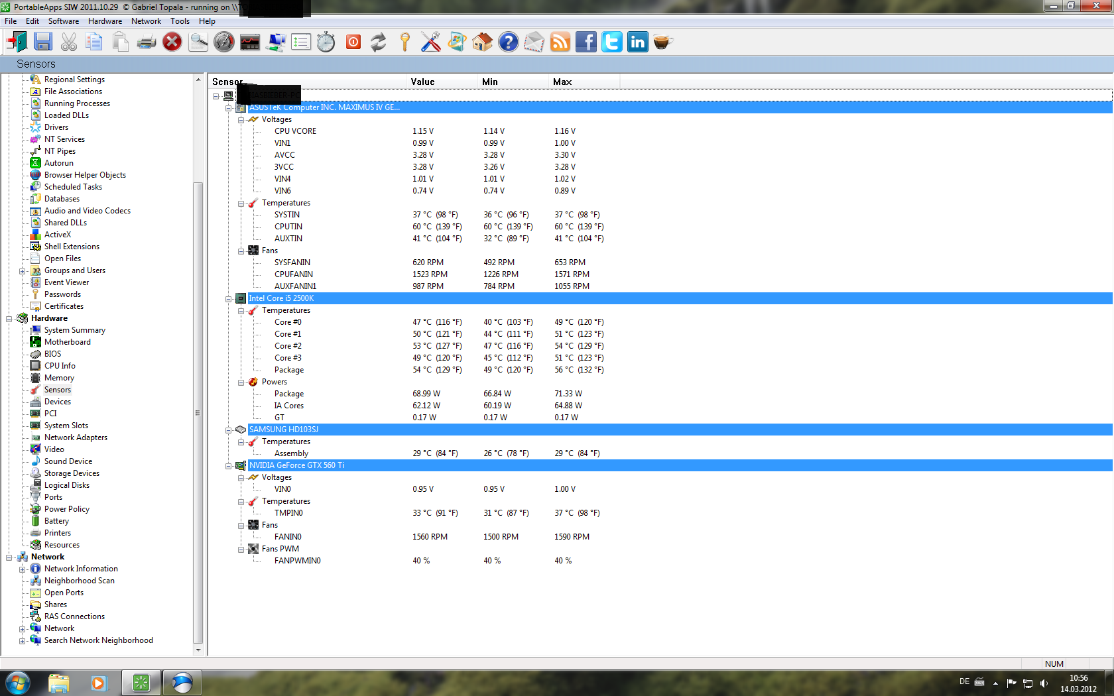Click the golden key toolbar icon

click(x=404, y=42)
